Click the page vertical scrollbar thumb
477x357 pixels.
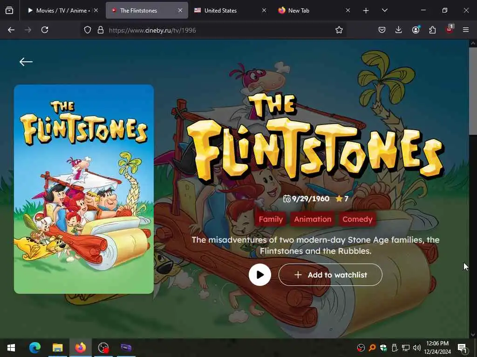(x=473, y=91)
